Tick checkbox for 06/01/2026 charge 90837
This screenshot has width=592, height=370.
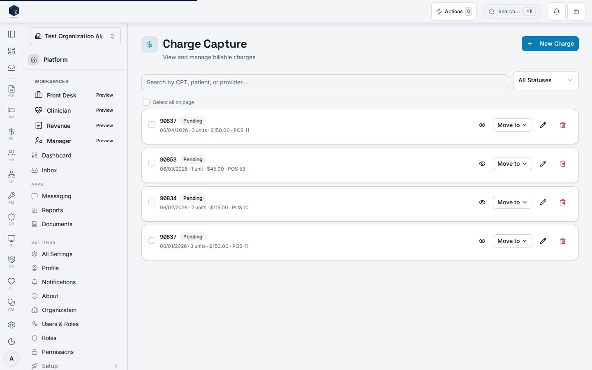click(x=152, y=240)
